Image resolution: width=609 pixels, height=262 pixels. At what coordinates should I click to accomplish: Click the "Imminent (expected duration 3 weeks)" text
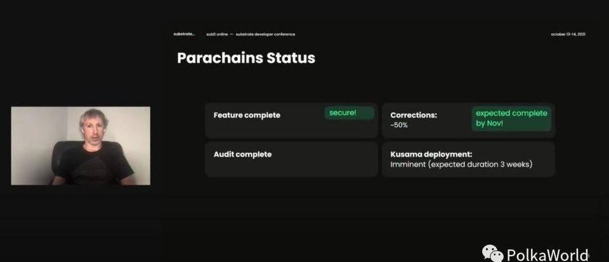coord(461,164)
